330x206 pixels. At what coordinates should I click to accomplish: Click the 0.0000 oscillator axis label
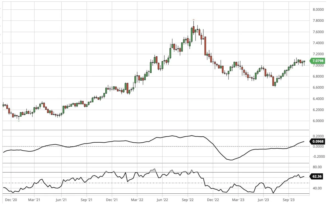tap(318, 146)
